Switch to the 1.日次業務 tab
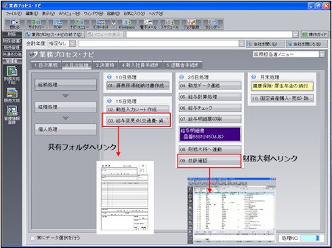 click(x=46, y=65)
